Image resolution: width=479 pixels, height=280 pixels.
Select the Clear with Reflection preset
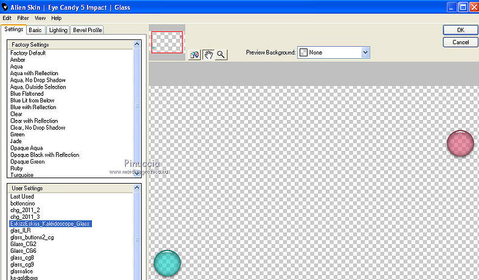[34, 121]
